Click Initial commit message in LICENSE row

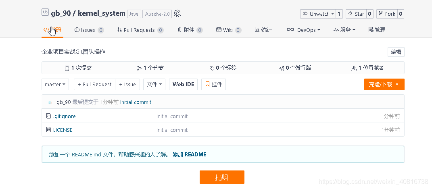172,130
